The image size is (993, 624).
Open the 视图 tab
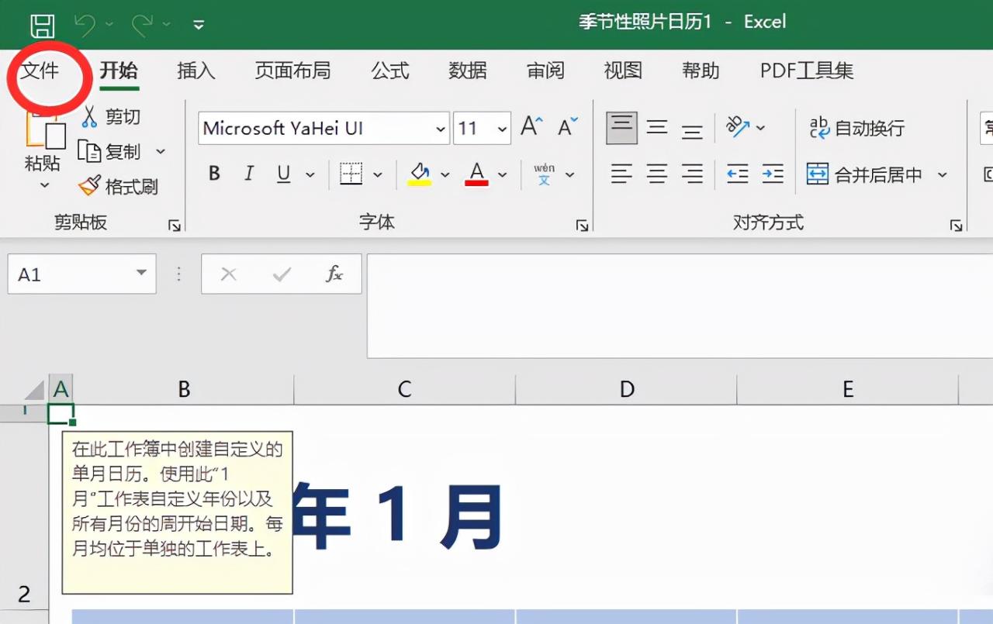[x=623, y=71]
